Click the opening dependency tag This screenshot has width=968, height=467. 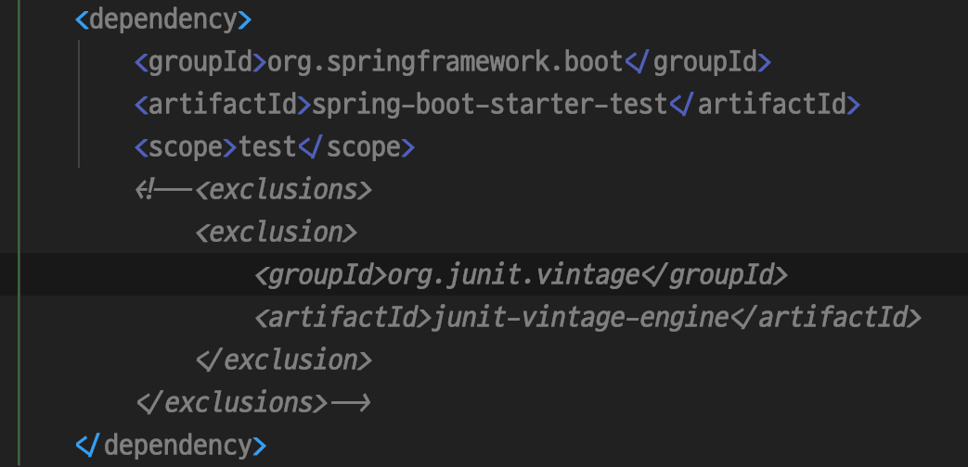pos(163,19)
